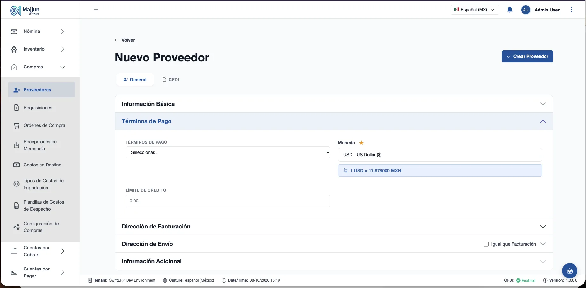Click the Costos en Destino icon
Viewport: 586px width, 288px height.
tap(17, 165)
